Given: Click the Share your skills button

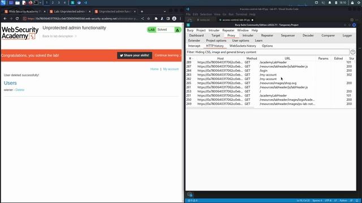Looking at the screenshot, I should (135, 55).
